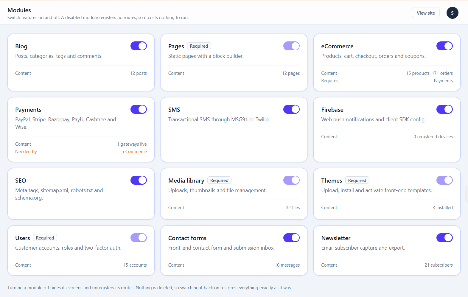
Task: Click '15 products, 171 orders' text
Action: tap(429, 73)
